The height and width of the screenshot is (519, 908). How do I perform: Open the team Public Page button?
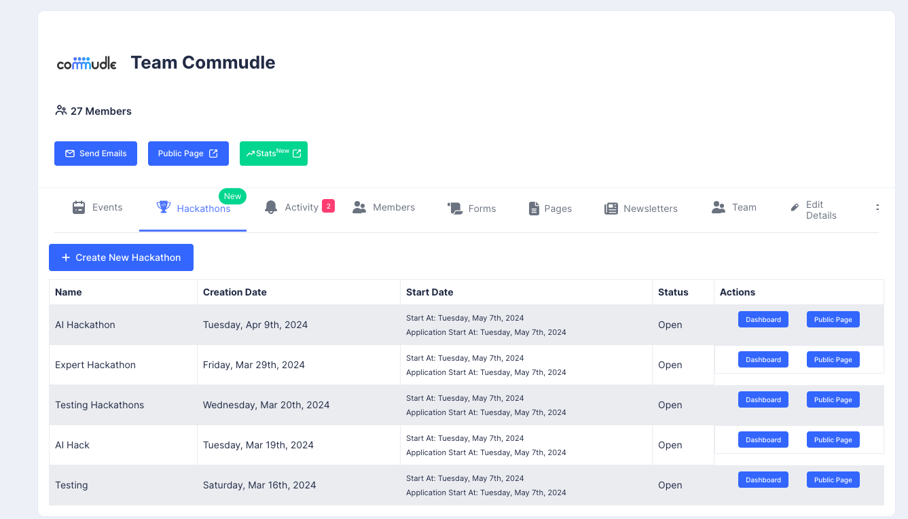(188, 154)
